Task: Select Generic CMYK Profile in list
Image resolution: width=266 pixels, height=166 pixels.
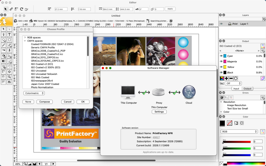Action: click(x=43, y=47)
